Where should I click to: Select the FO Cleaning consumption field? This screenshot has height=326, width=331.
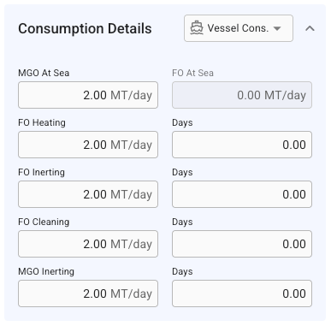(x=88, y=244)
